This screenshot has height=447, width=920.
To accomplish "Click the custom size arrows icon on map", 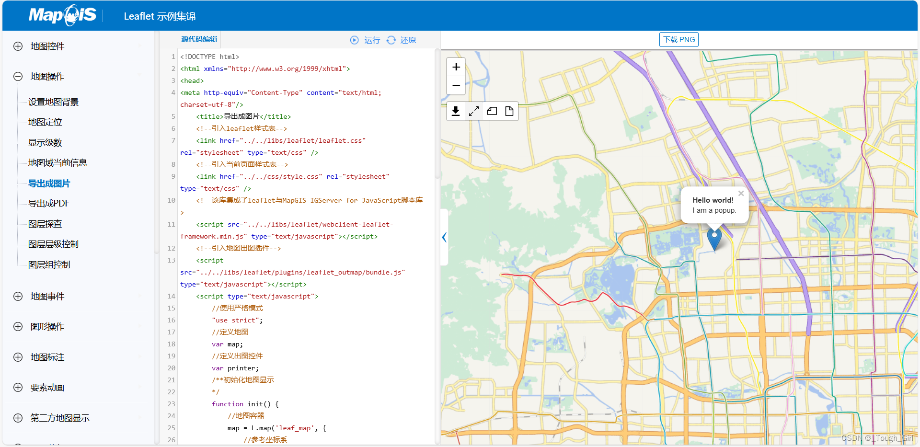I will click(x=474, y=111).
